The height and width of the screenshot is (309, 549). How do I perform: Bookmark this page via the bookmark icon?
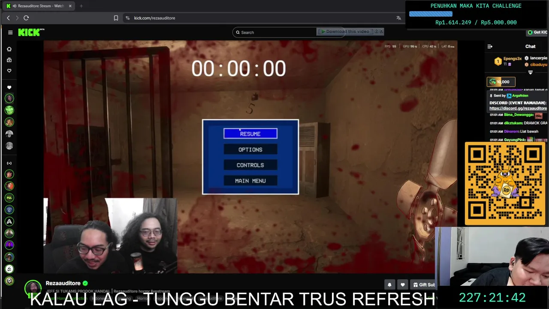click(x=116, y=18)
